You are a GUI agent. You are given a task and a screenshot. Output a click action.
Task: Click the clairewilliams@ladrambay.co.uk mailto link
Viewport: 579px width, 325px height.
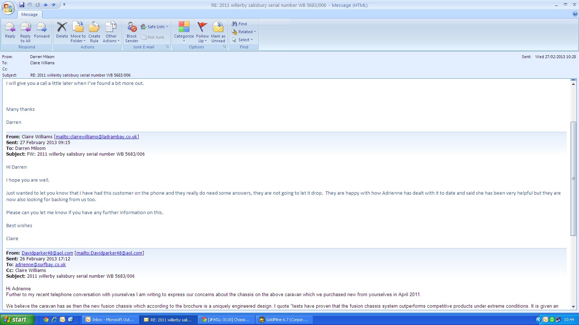point(96,137)
